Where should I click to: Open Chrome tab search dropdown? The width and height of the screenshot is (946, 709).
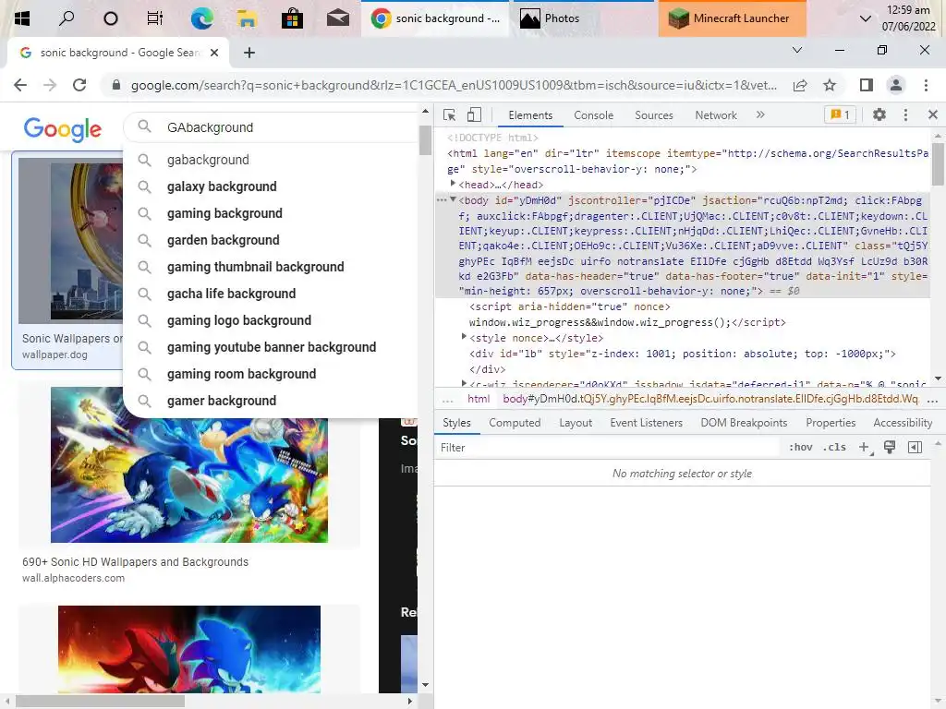point(797,50)
